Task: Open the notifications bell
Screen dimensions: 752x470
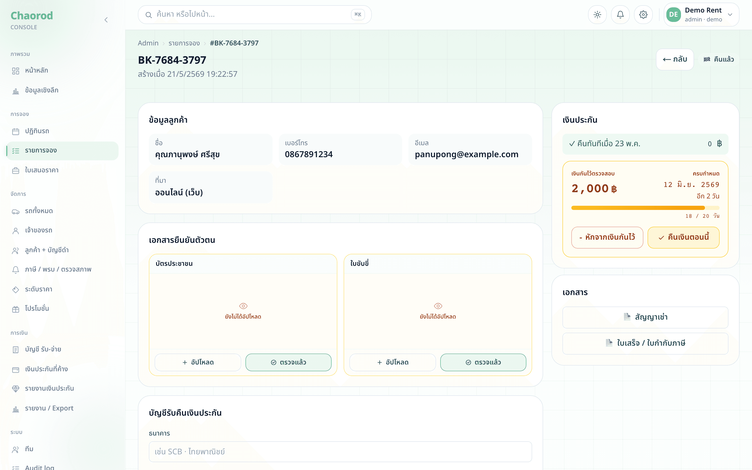Action: point(620,15)
